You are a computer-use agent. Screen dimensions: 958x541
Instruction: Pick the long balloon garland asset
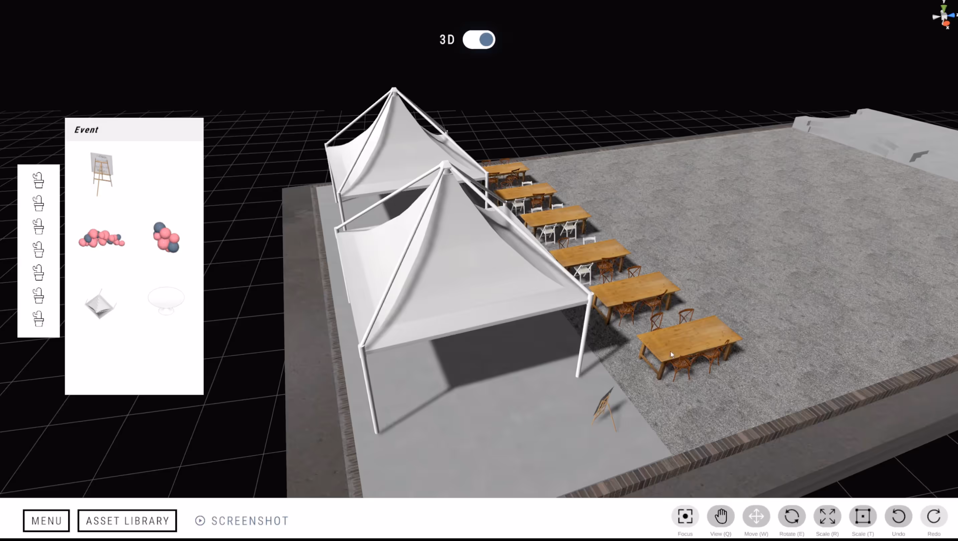(101, 238)
